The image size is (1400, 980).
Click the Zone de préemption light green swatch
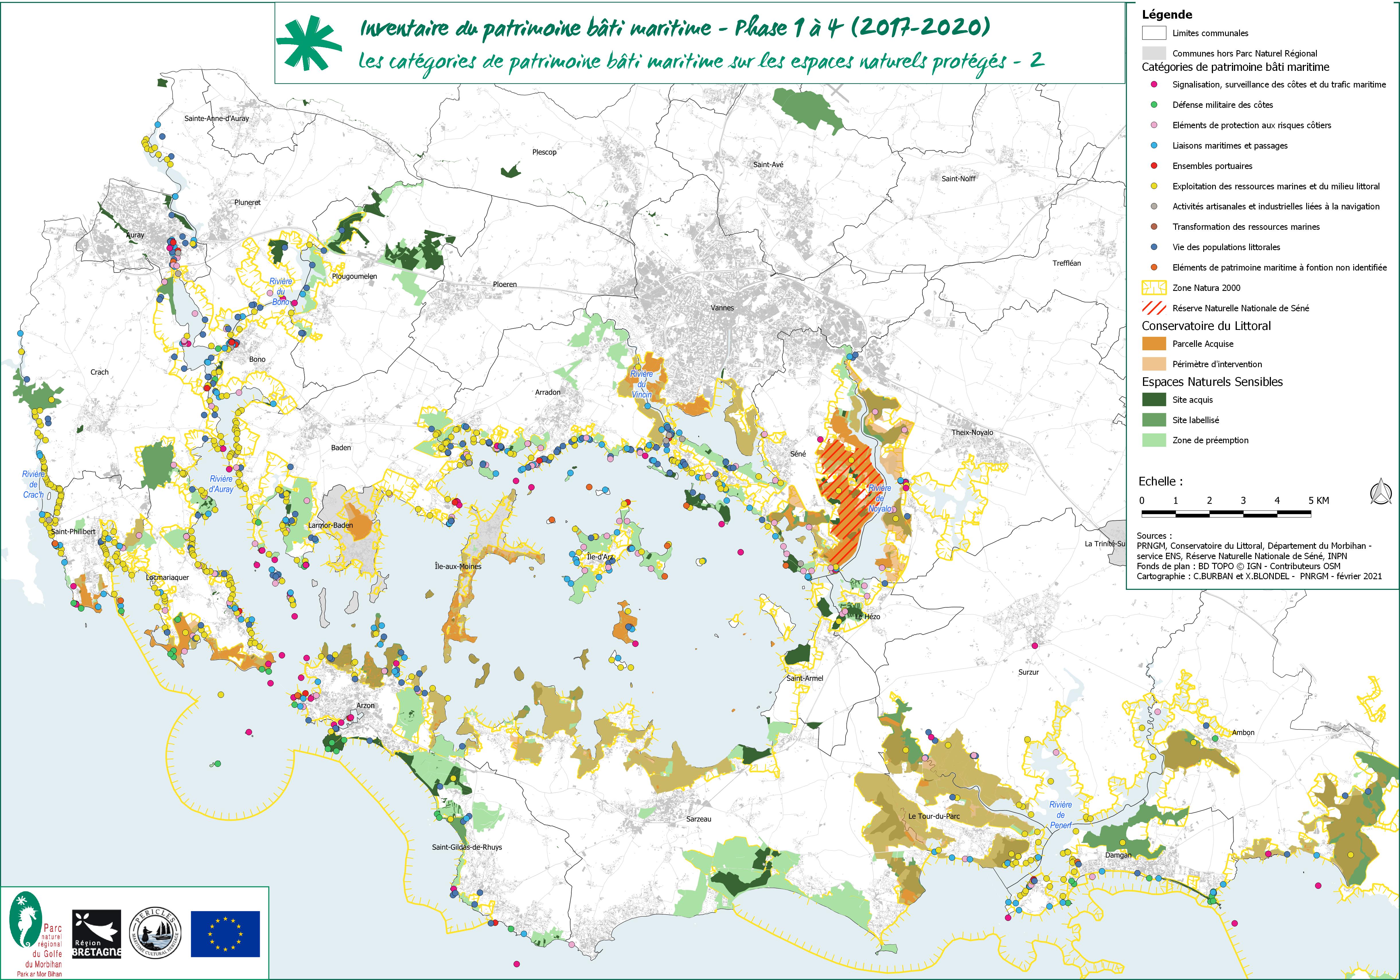(x=1154, y=440)
